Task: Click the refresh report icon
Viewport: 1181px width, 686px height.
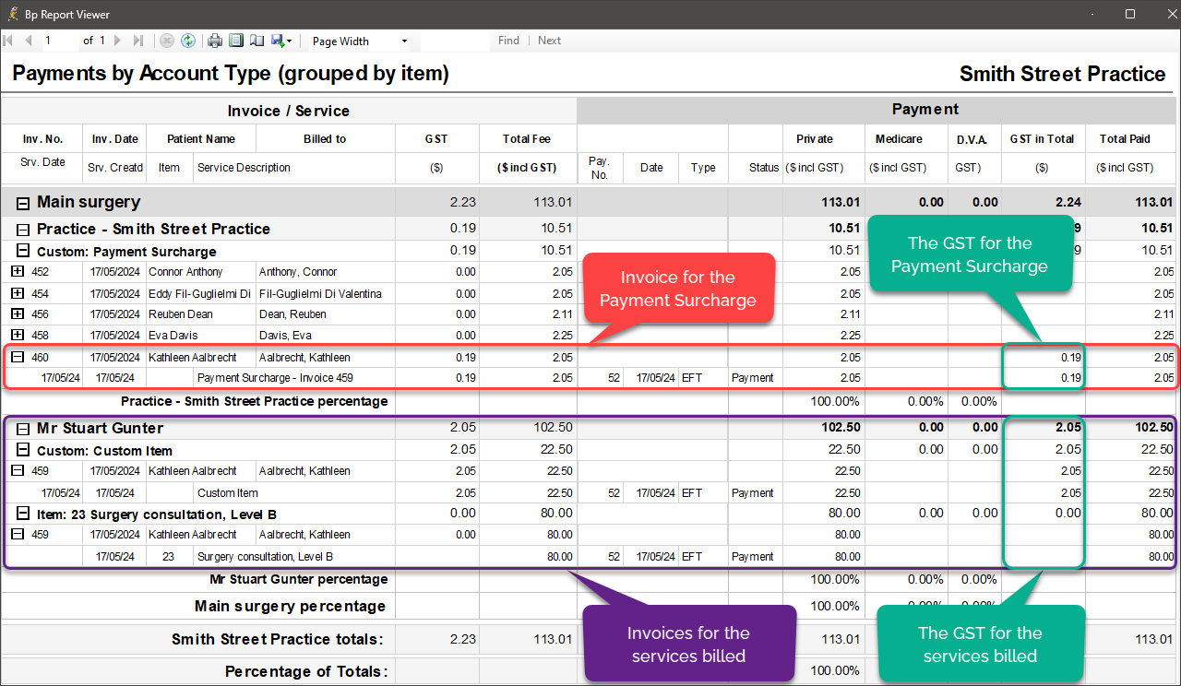Action: point(188,41)
